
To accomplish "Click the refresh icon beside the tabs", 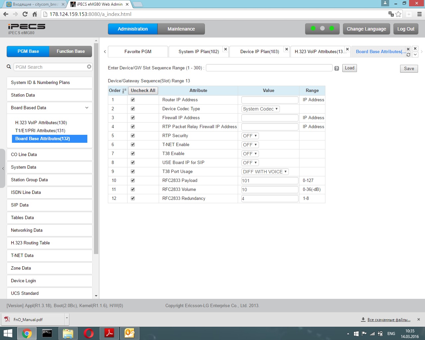I will point(408,55).
